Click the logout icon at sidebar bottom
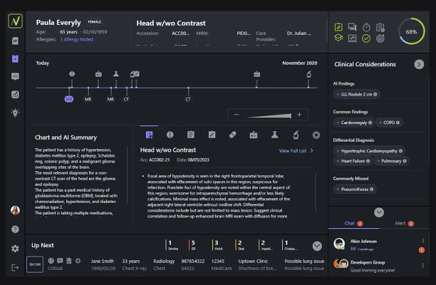 pos(15,267)
